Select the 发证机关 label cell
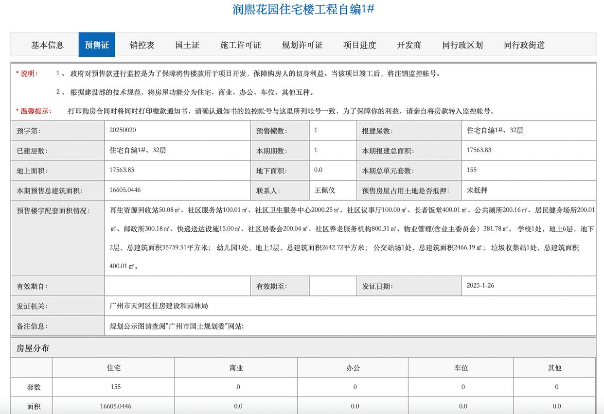 (57, 306)
